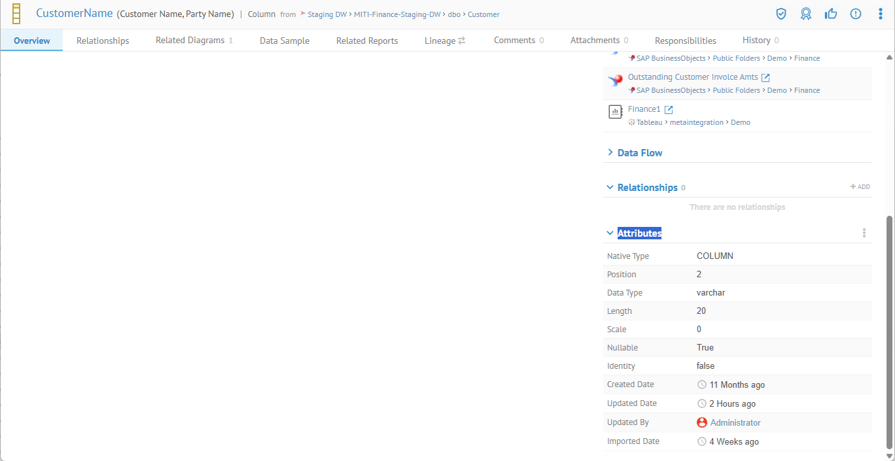This screenshot has width=895, height=461.
Task: Open Finance1 external link icon
Action: [669, 110]
